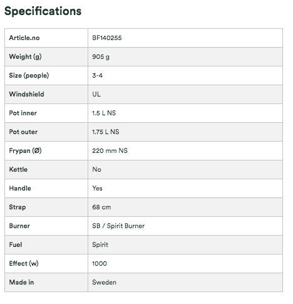This screenshot has width=293, height=304.
Task: Click the Made in label
Action: point(21,282)
